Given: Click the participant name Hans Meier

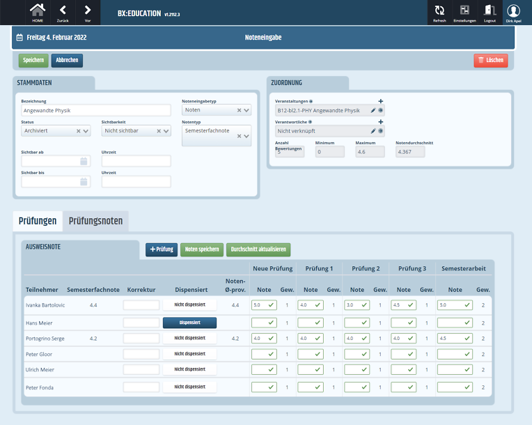Looking at the screenshot, I should (x=39, y=323).
